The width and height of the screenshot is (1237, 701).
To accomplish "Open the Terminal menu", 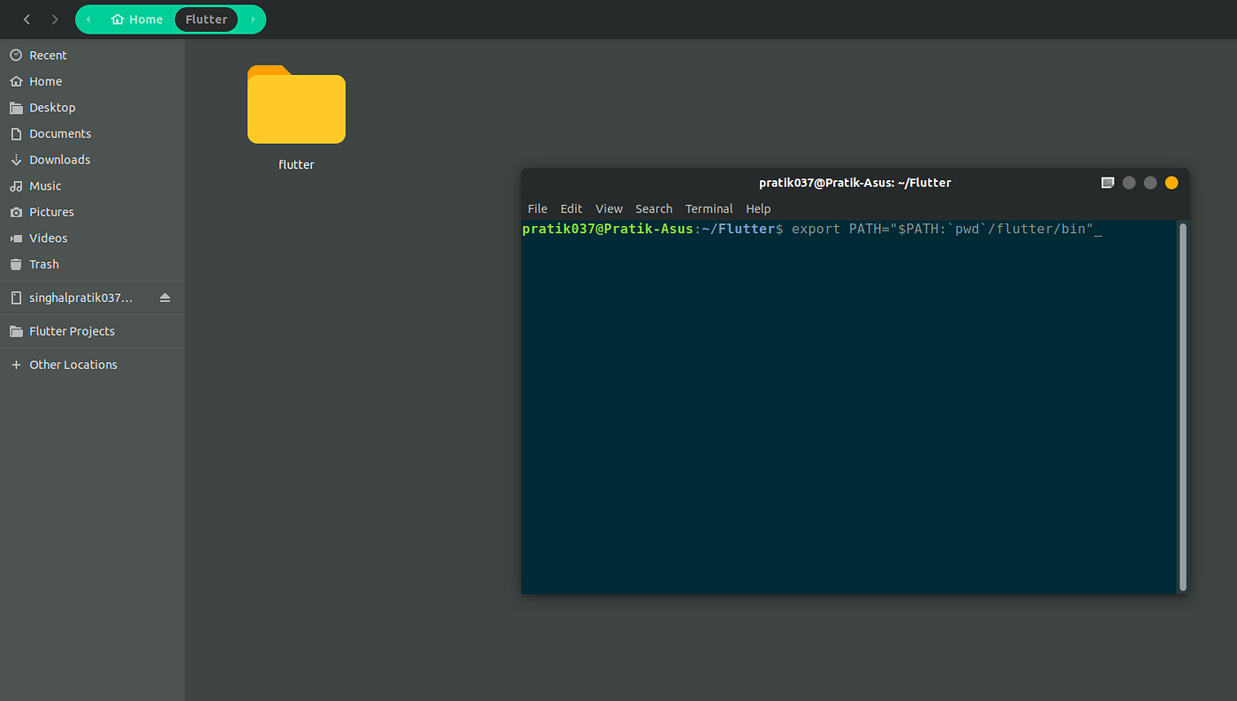I will pos(709,208).
